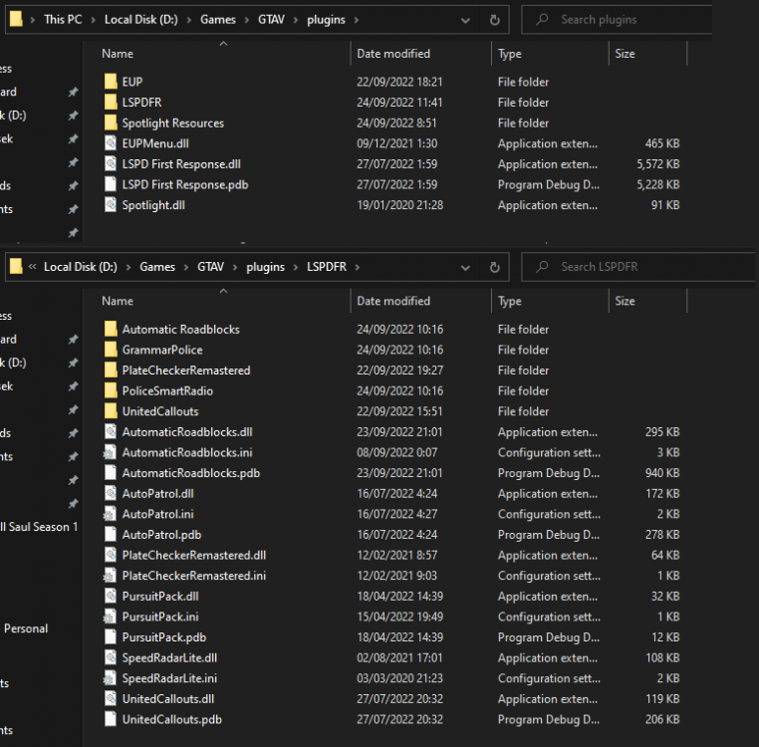Navigate to plugins in bottom address bar

pyautogui.click(x=265, y=267)
